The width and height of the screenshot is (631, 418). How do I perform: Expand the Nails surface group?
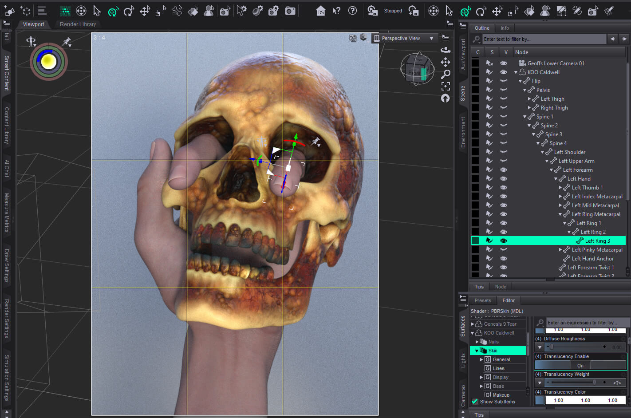477,342
